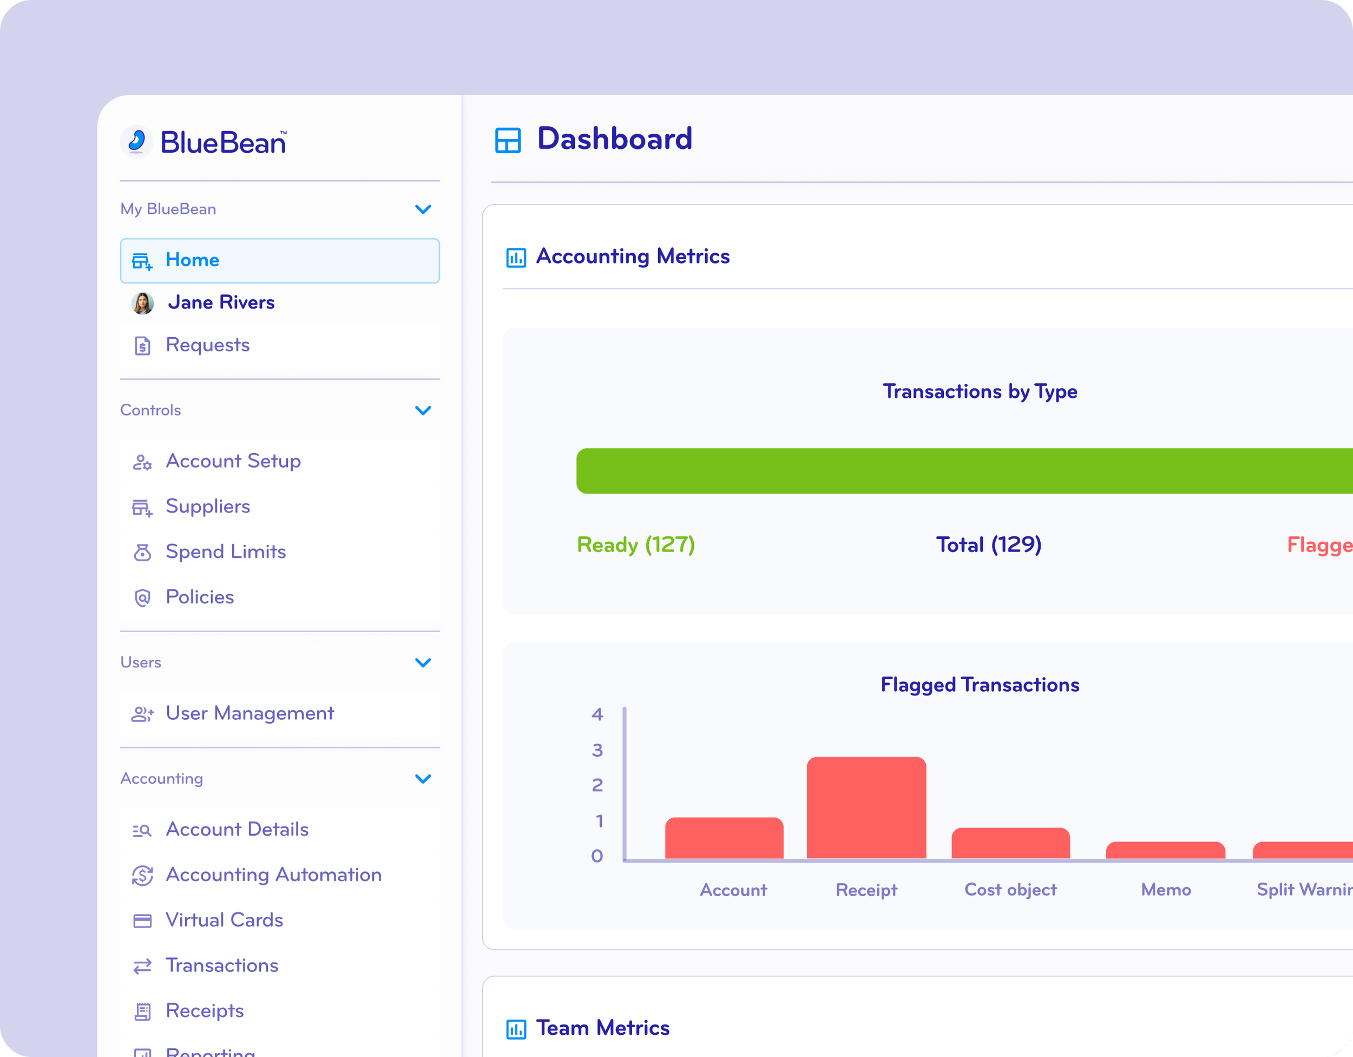Viewport: 1353px width, 1057px height.
Task: Click the Virtual Cards card icon
Action: coord(142,921)
